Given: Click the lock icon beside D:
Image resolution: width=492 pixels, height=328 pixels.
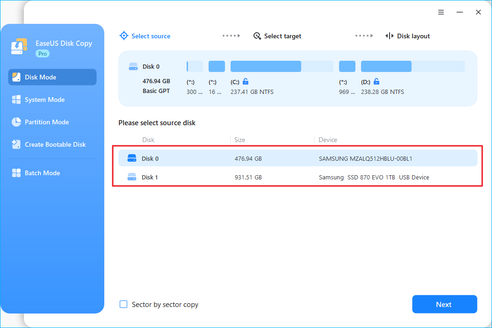Looking at the screenshot, I should tap(376, 81).
